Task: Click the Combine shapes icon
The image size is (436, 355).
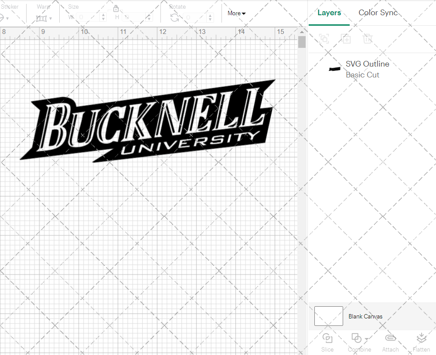Action: [356, 338]
